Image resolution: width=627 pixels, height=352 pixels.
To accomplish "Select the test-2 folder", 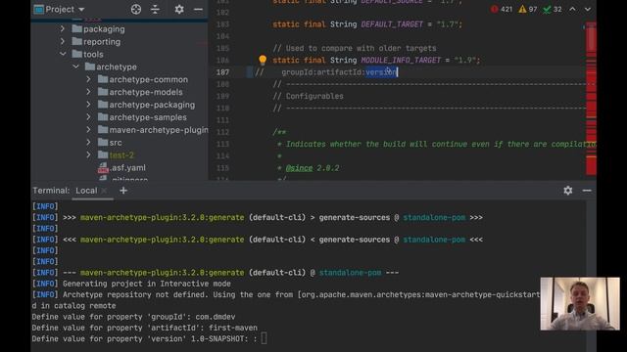I will click(x=116, y=154).
